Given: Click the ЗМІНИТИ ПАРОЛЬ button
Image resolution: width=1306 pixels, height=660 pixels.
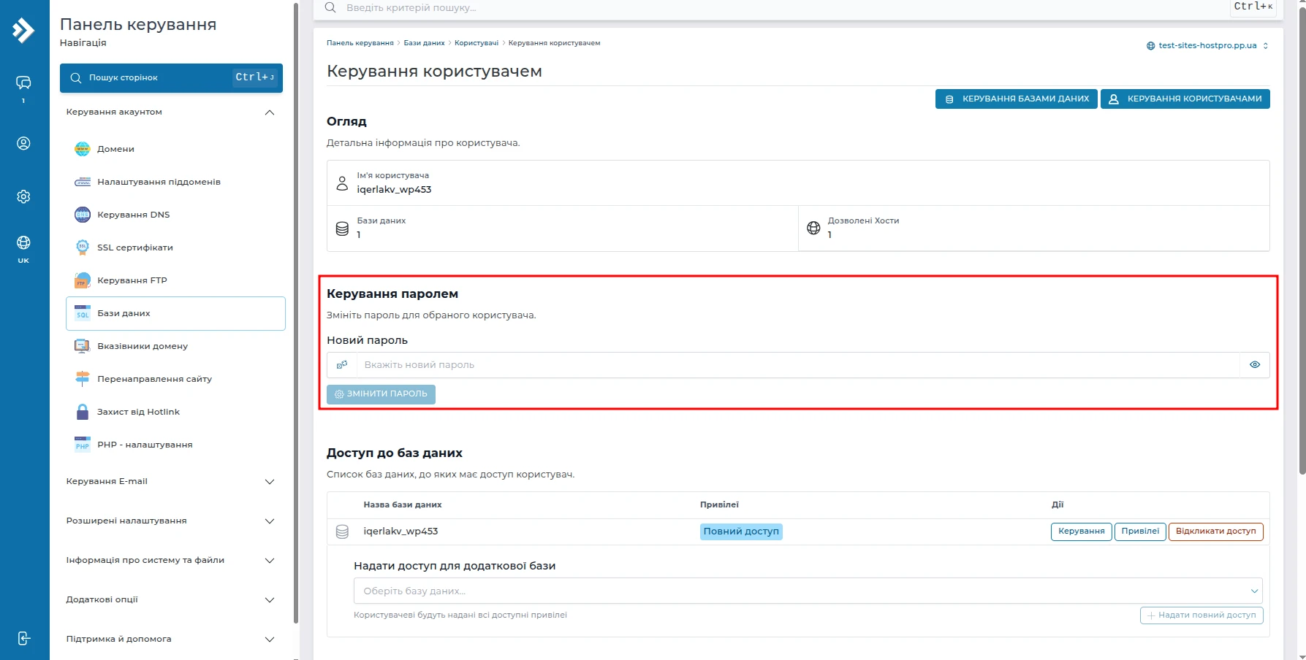Looking at the screenshot, I should 381,394.
